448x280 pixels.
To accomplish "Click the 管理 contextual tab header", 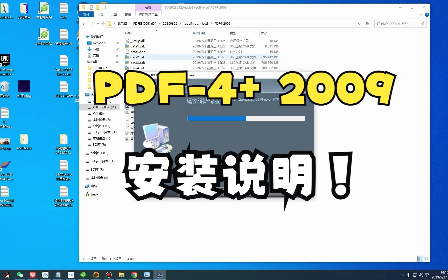I will tap(148, 8).
